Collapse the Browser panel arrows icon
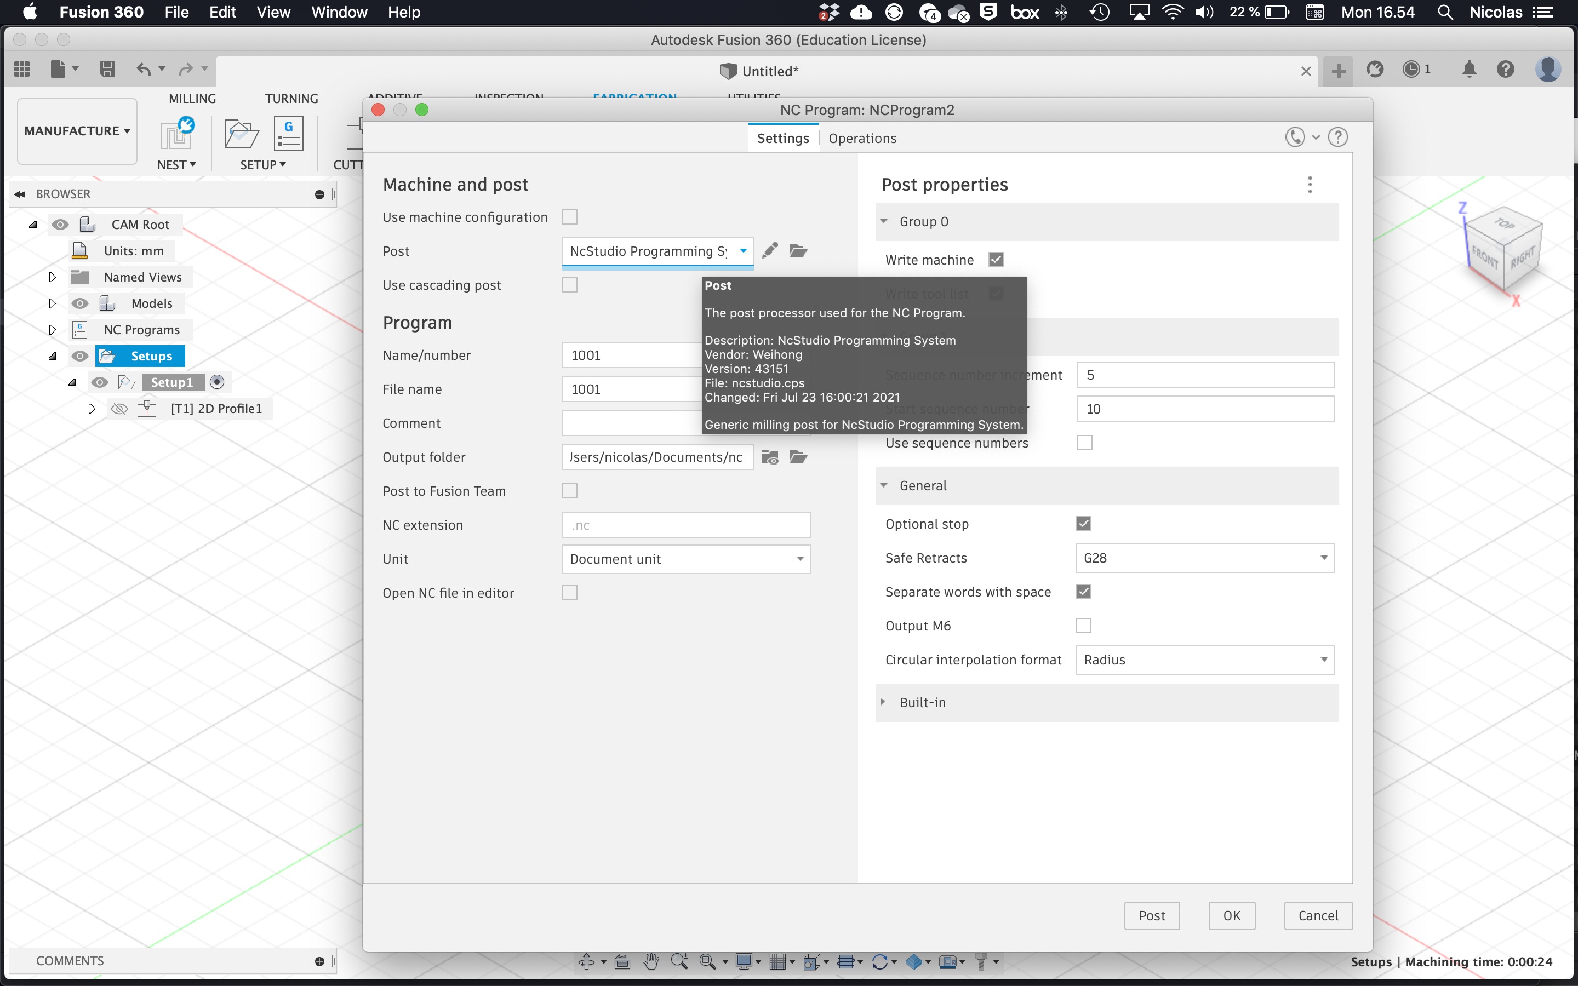The image size is (1578, 986). point(20,194)
